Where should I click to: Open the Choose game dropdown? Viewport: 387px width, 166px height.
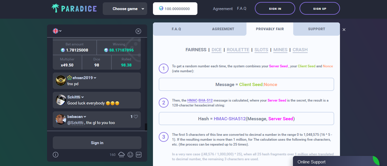pos(125,9)
